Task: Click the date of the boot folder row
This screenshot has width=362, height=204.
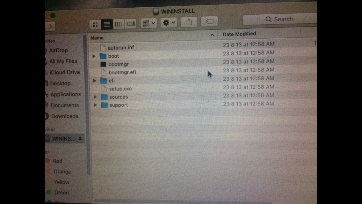Action: click(x=249, y=53)
